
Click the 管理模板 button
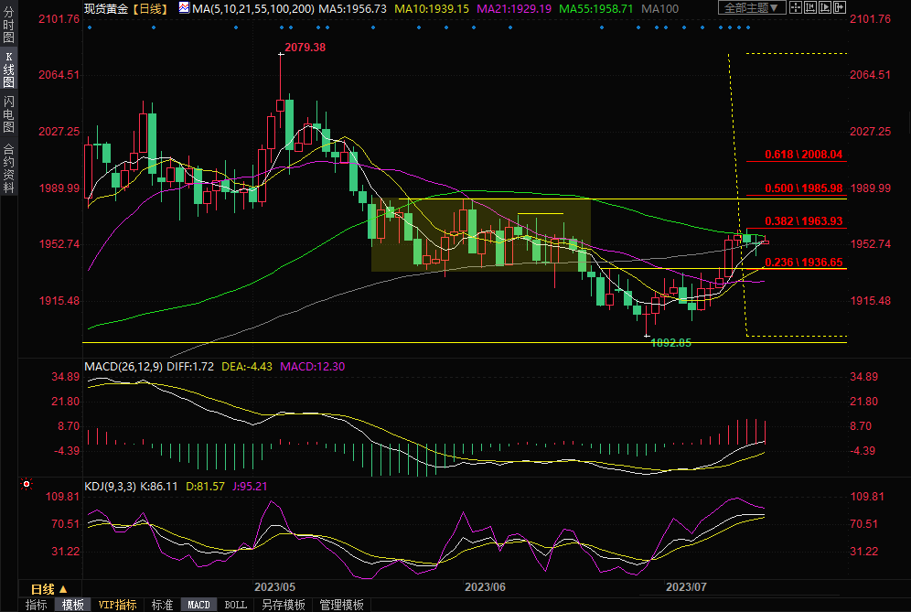340,605
